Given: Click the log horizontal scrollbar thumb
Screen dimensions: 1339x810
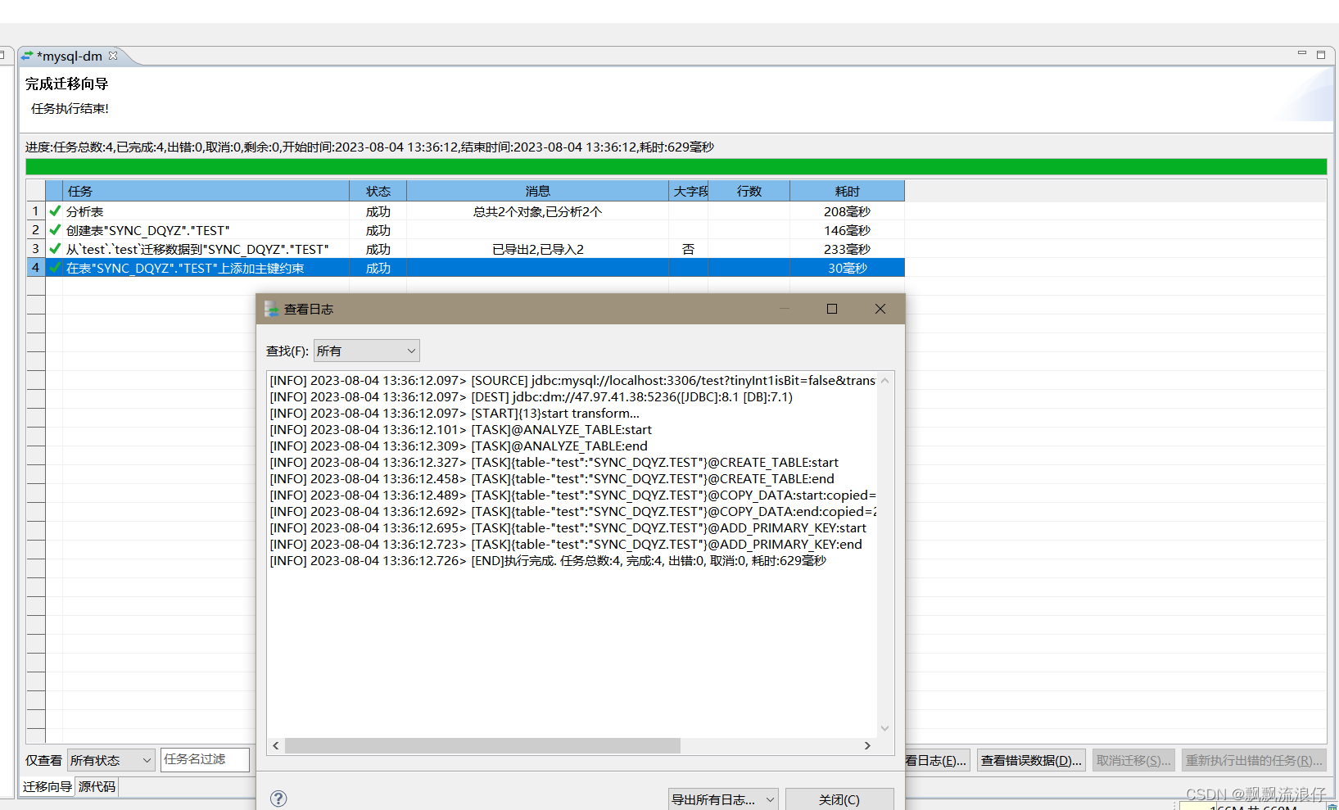Looking at the screenshot, I should pyautogui.click(x=482, y=745).
